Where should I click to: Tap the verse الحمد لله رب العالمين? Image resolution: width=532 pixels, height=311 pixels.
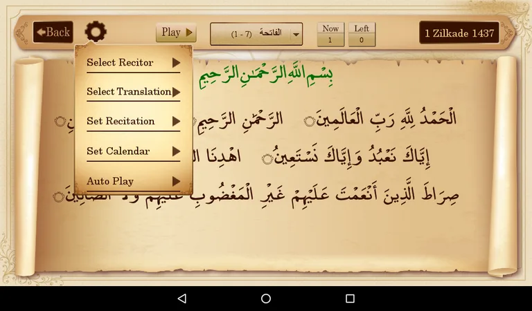pos(386,118)
